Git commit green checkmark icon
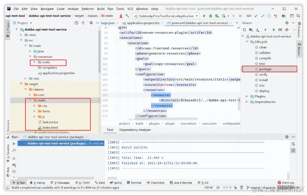Image resolution: width=307 pixels, height=195 pixels. click(x=263, y=16)
